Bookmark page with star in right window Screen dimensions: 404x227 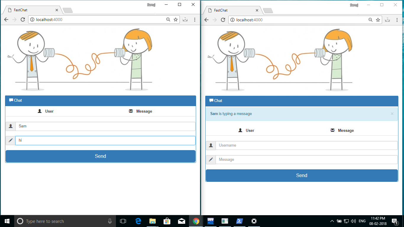click(378, 20)
